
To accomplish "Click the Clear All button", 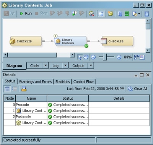I will coord(137,89).
